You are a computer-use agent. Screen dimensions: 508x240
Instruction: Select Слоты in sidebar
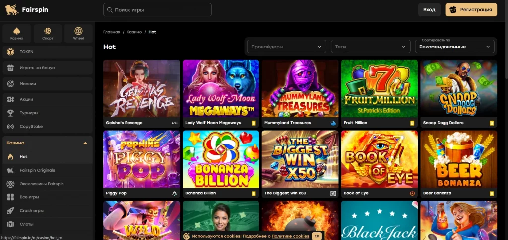tap(48, 224)
